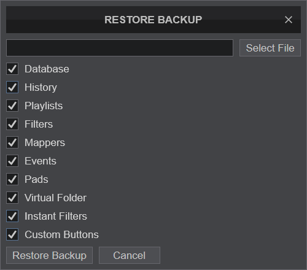Disable Playlists restore option
Image resolution: width=307 pixels, height=270 pixels.
(12, 106)
